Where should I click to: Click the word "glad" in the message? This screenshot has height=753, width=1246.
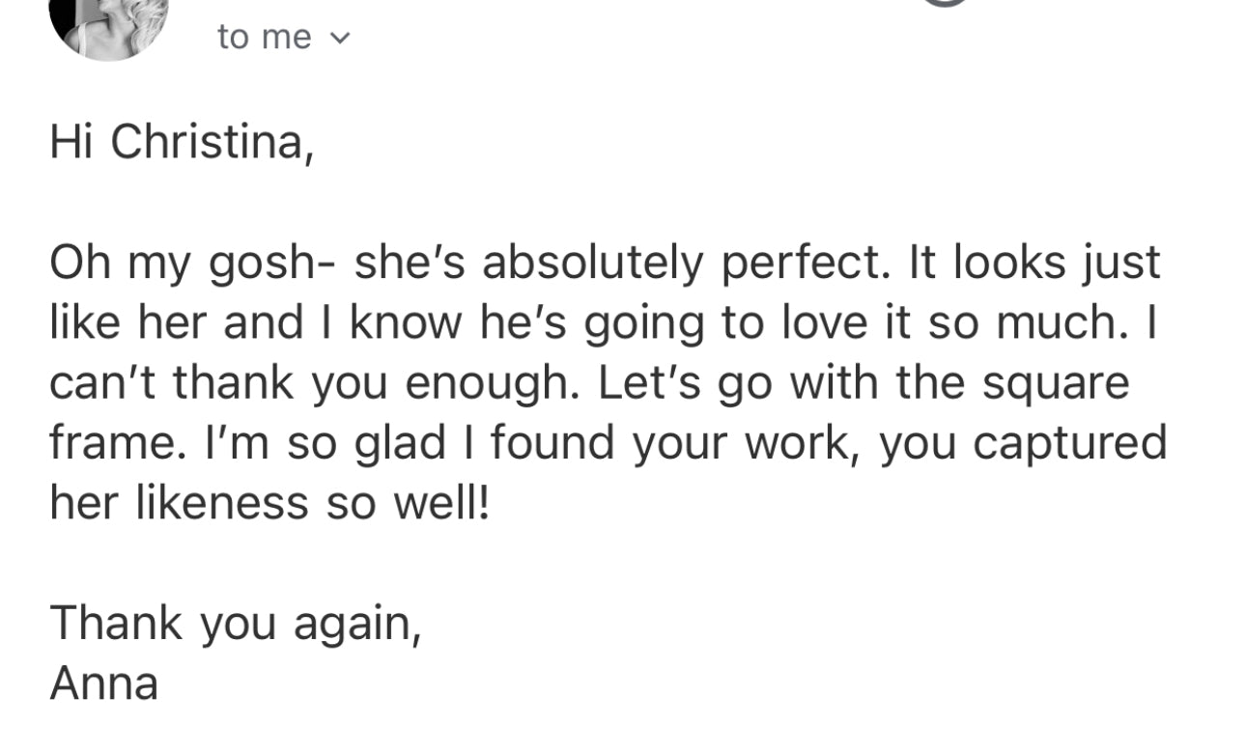403,443
